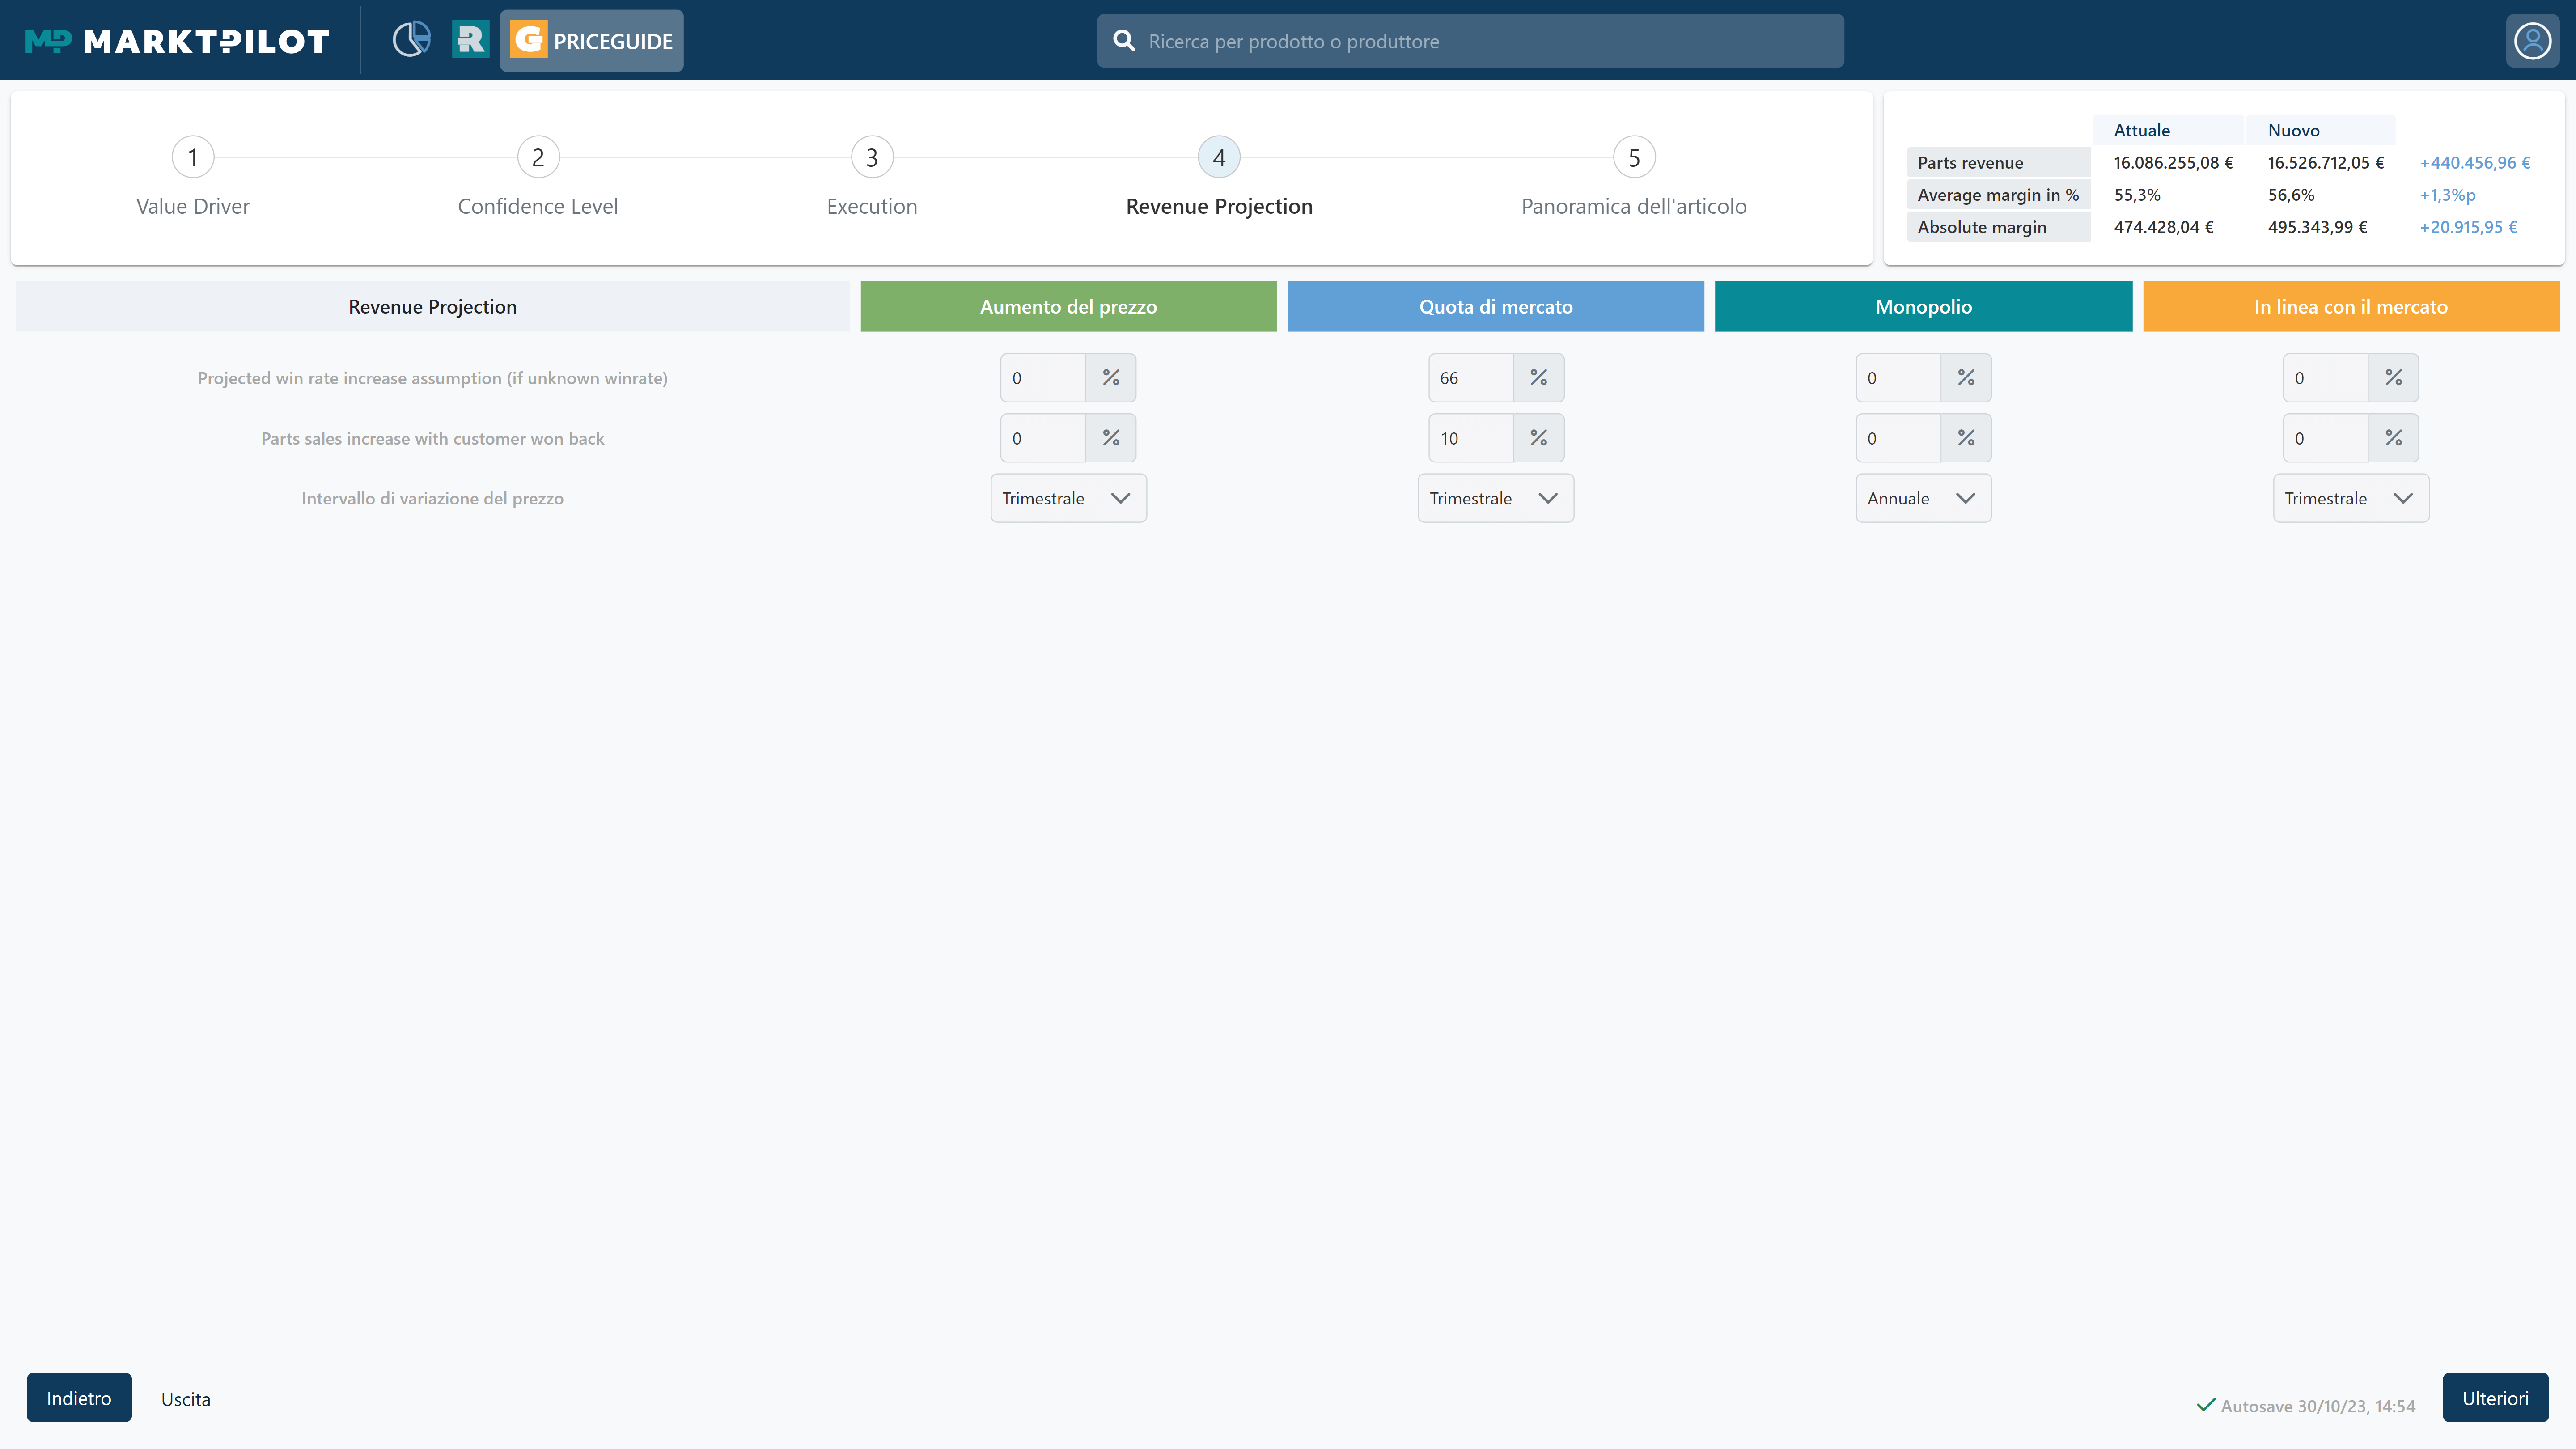The width and height of the screenshot is (2576, 1449).
Task: Click percent icon beside Monopolio parts sales
Action: tap(1966, 438)
